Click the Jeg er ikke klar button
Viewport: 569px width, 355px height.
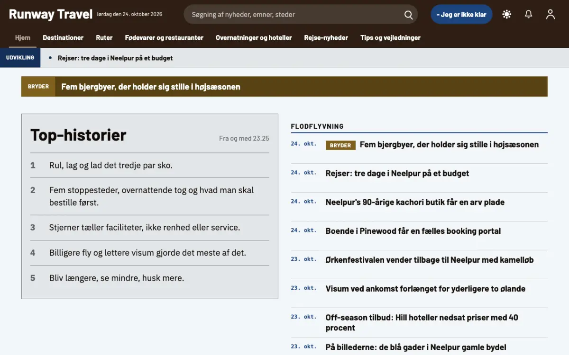pyautogui.click(x=461, y=14)
